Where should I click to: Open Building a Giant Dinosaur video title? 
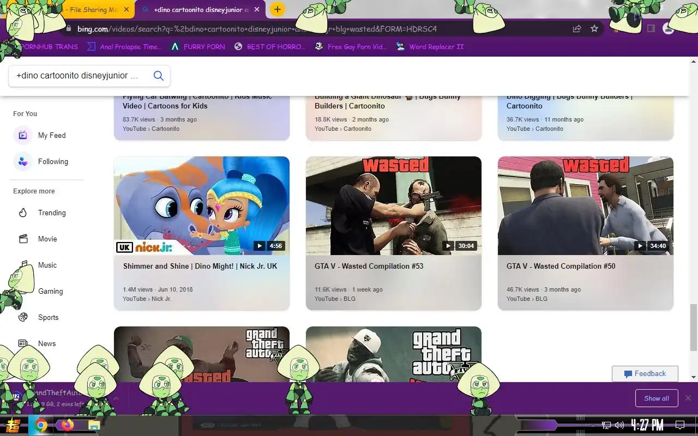(388, 101)
